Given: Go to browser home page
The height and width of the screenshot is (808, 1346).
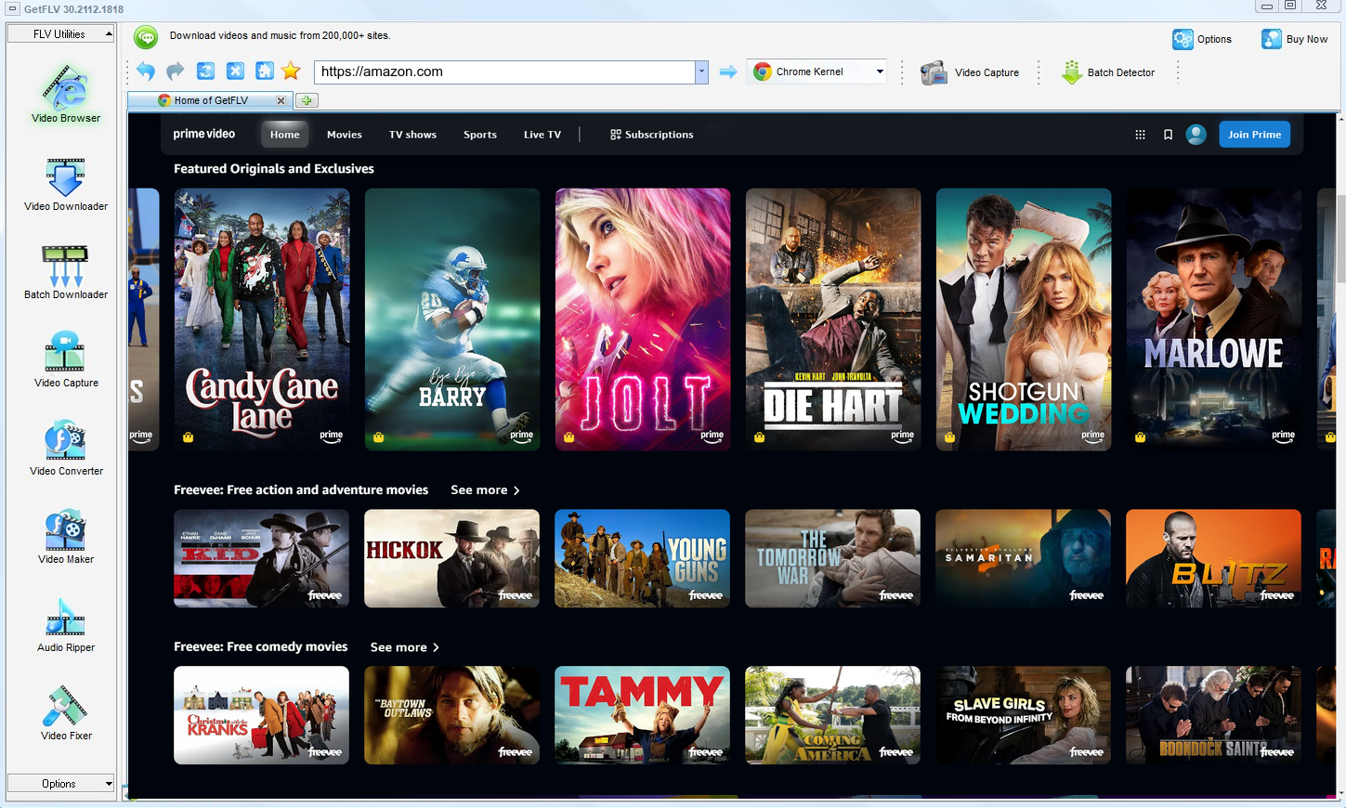Looking at the screenshot, I should 265,72.
